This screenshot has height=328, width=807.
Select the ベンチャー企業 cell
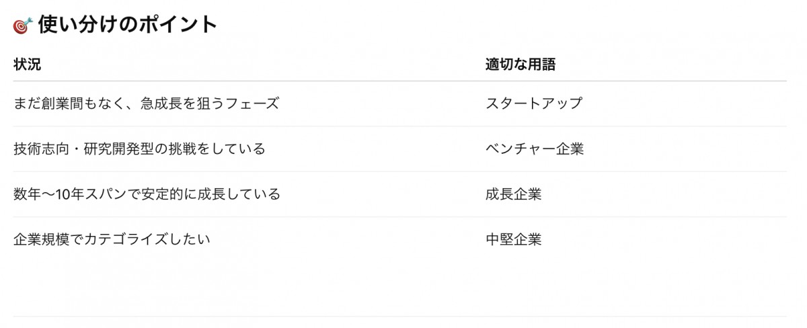[535, 149]
